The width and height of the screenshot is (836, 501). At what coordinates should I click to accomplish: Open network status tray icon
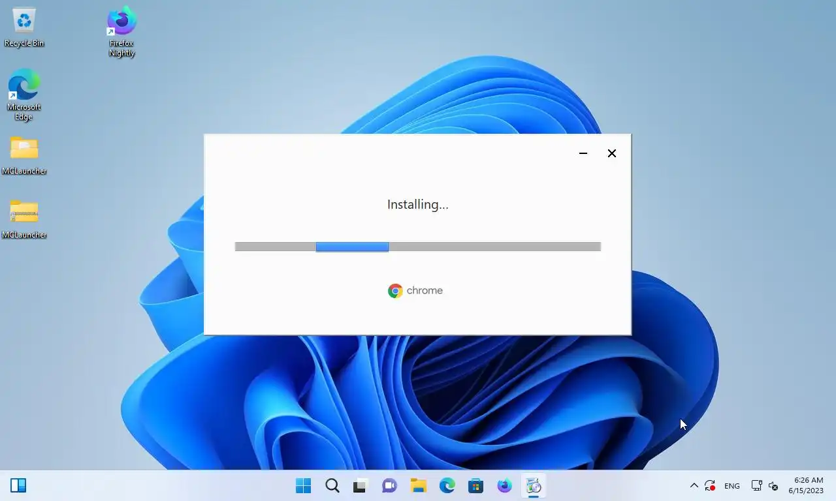[756, 485]
